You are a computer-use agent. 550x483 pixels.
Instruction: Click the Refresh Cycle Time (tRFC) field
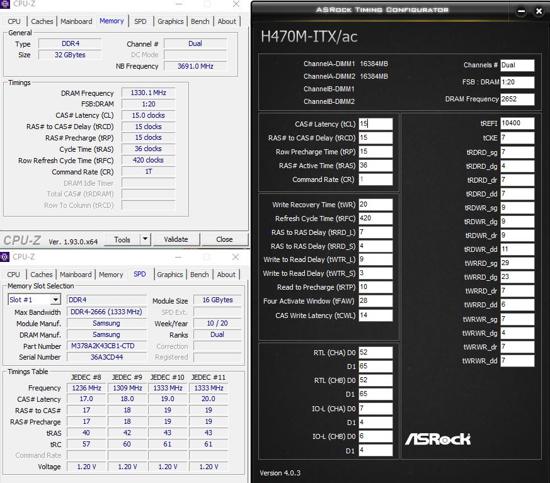[375, 219]
